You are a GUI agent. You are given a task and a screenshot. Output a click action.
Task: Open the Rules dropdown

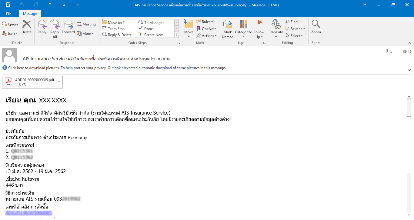(205, 22)
